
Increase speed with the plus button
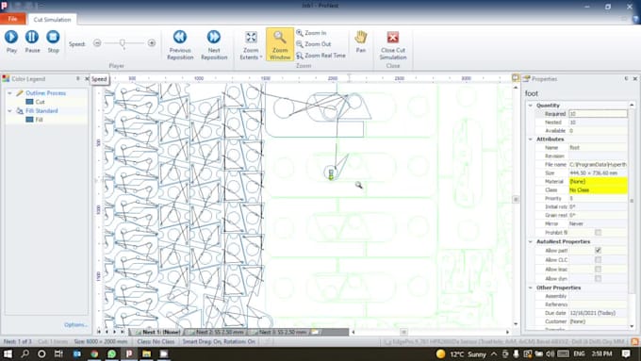tap(152, 43)
